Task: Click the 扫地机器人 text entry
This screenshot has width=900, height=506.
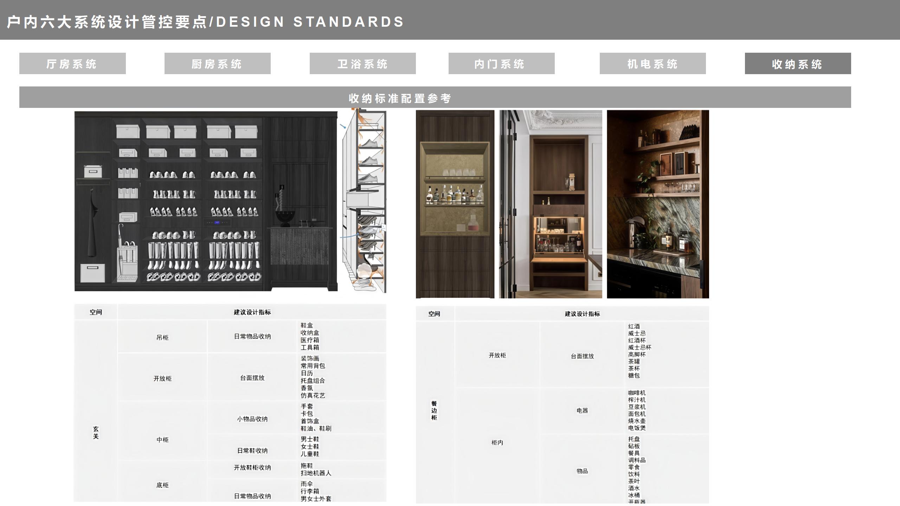Action: point(316,473)
